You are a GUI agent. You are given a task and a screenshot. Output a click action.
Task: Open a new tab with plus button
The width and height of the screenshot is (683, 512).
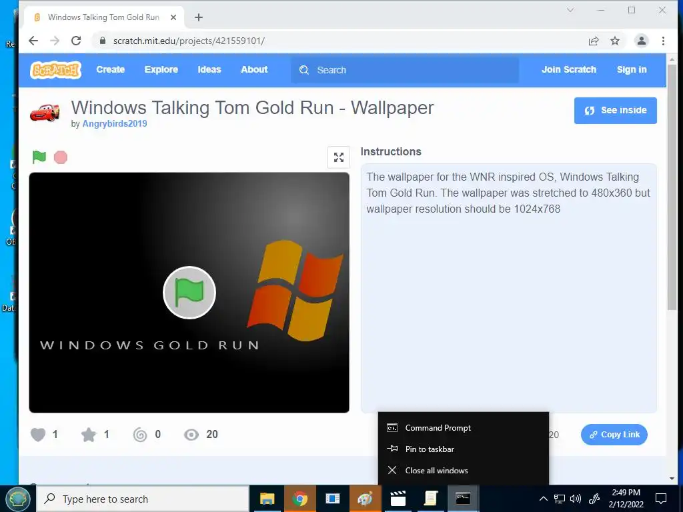(199, 17)
